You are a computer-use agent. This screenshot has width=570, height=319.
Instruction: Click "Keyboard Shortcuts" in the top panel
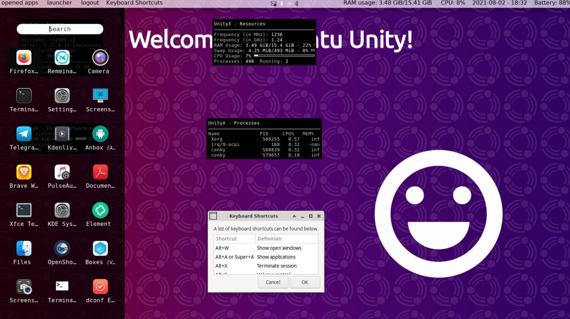134,3
